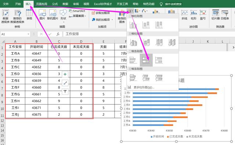This screenshot has height=145, width=235.
Task: Choose 3-D clustered column chart
Action: click(133, 42)
